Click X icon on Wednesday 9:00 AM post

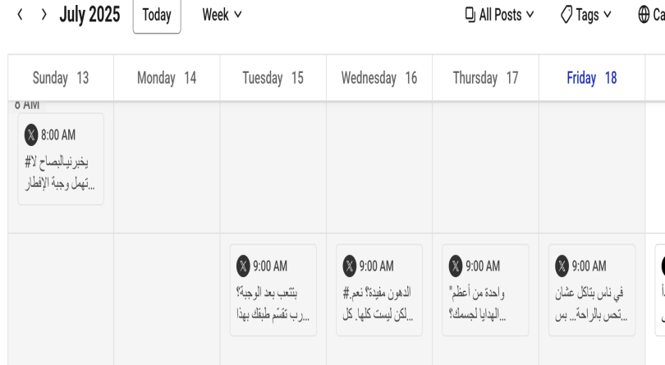pyautogui.click(x=350, y=266)
